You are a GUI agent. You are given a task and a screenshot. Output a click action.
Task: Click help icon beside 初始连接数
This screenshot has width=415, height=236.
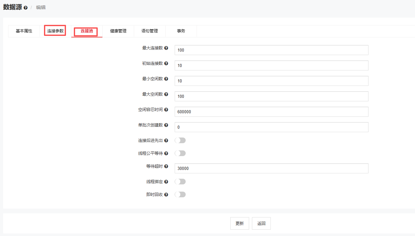click(166, 64)
